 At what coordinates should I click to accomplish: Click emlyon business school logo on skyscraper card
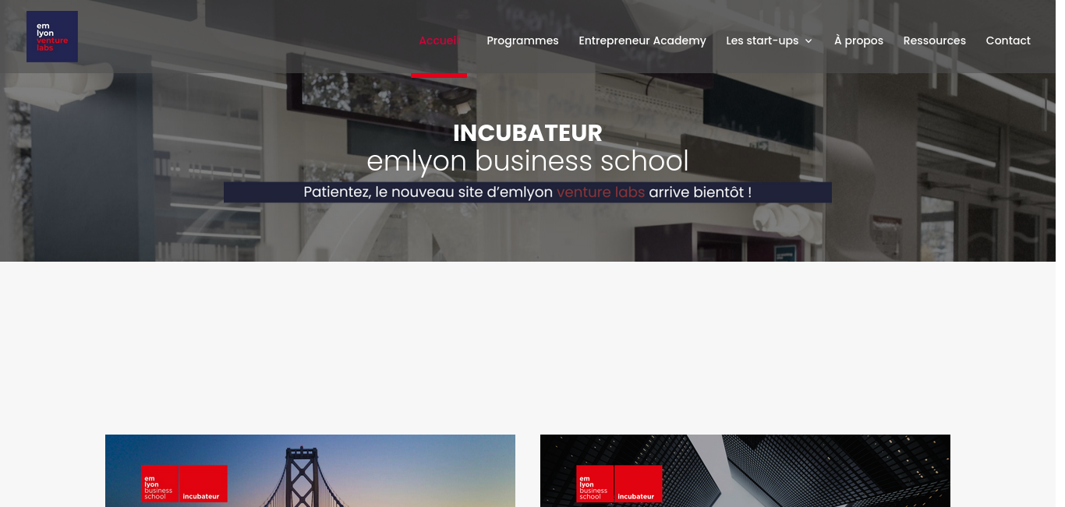tap(595, 484)
